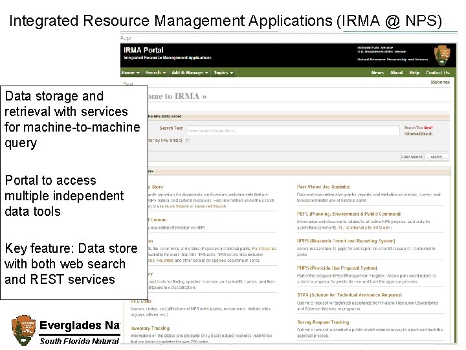Click the Stabenau user name text
Screen dimensions: 466x350
[440, 82]
